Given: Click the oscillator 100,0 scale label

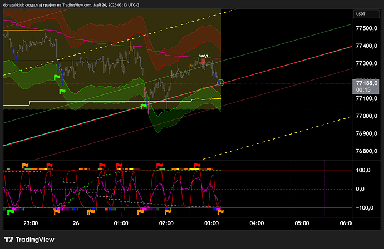Looking at the screenshot, I should 363,170.
